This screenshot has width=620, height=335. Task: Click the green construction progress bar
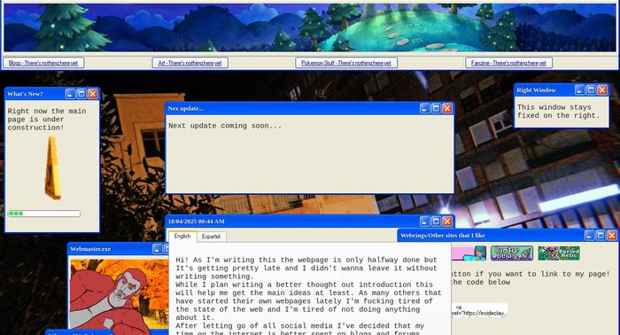coord(44,214)
